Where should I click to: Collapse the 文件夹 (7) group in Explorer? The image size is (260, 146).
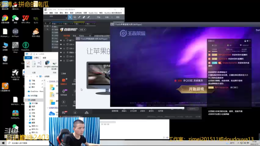[48, 82]
